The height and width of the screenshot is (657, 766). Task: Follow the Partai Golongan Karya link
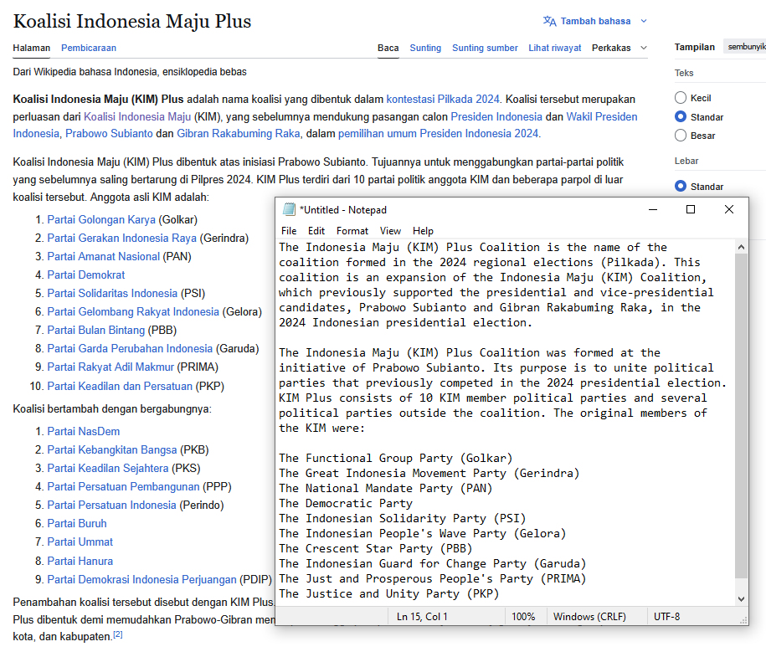101,219
